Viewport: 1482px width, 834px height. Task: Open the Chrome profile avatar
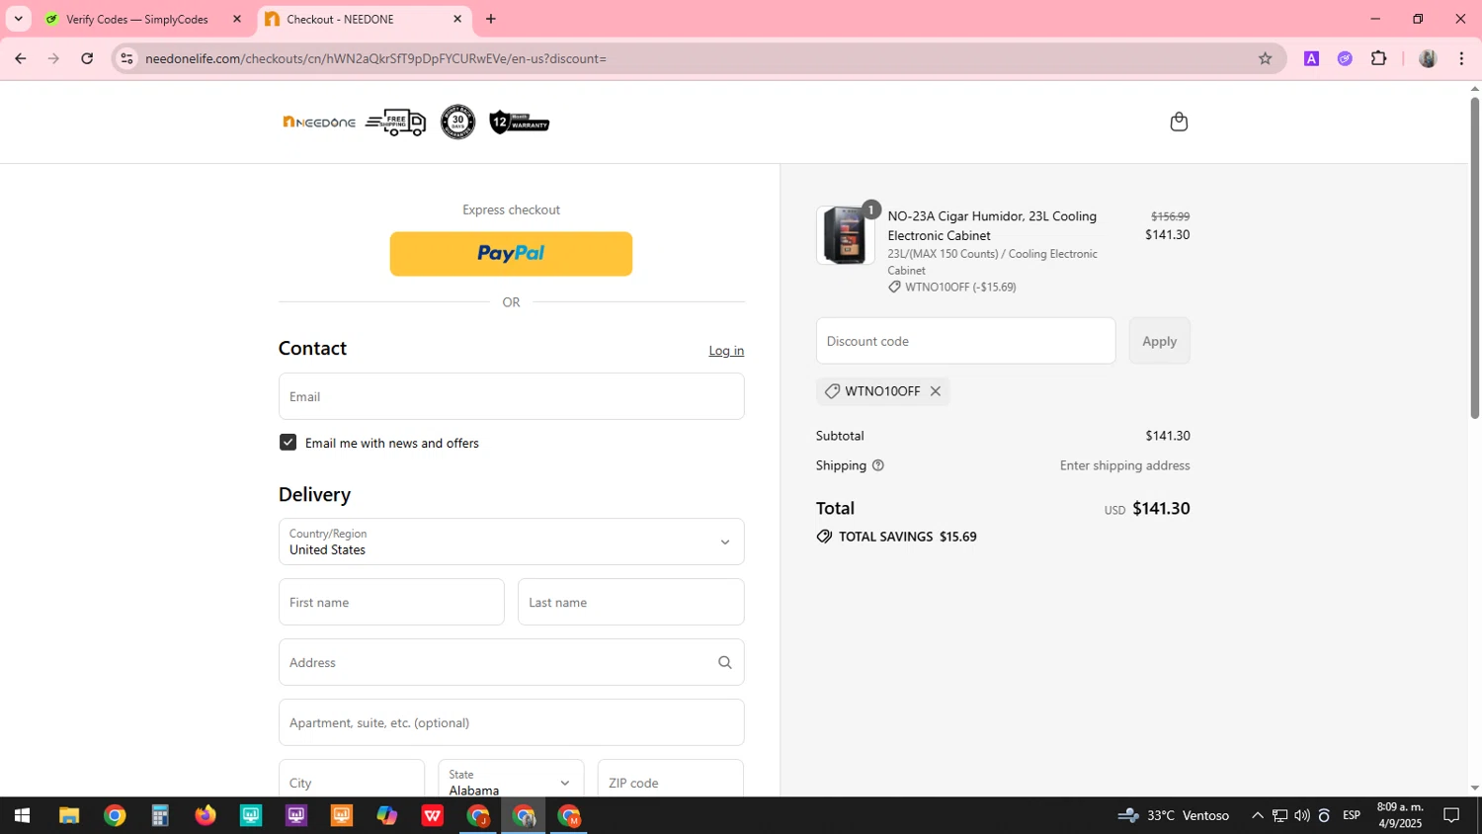tap(1427, 58)
